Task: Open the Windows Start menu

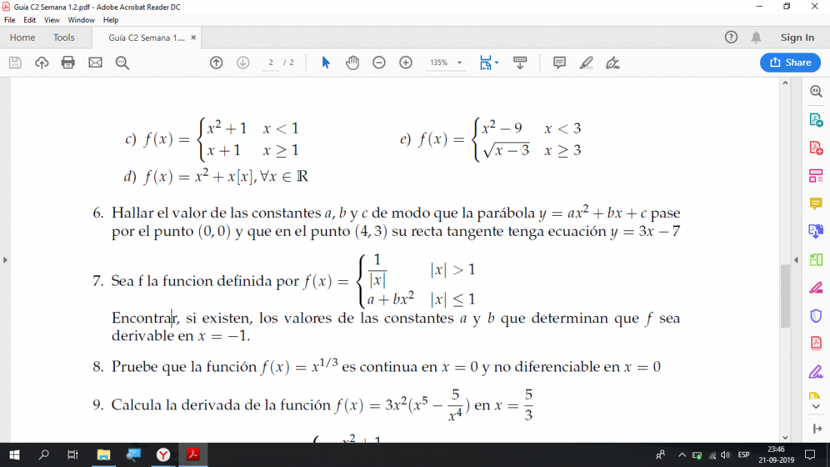Action: (15, 455)
